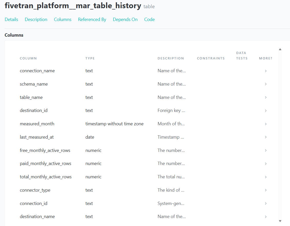Expand the schema_name row chevron
The image size is (290, 226).
pyautogui.click(x=266, y=84)
